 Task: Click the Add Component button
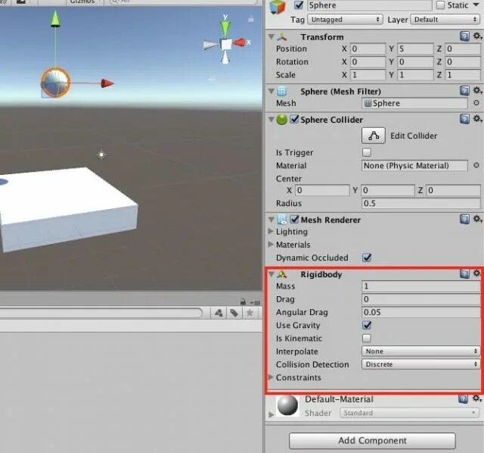click(372, 440)
